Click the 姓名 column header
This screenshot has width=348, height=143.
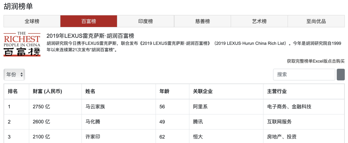click(90, 92)
